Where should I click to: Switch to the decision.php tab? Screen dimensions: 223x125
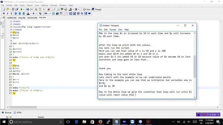coord(32,18)
